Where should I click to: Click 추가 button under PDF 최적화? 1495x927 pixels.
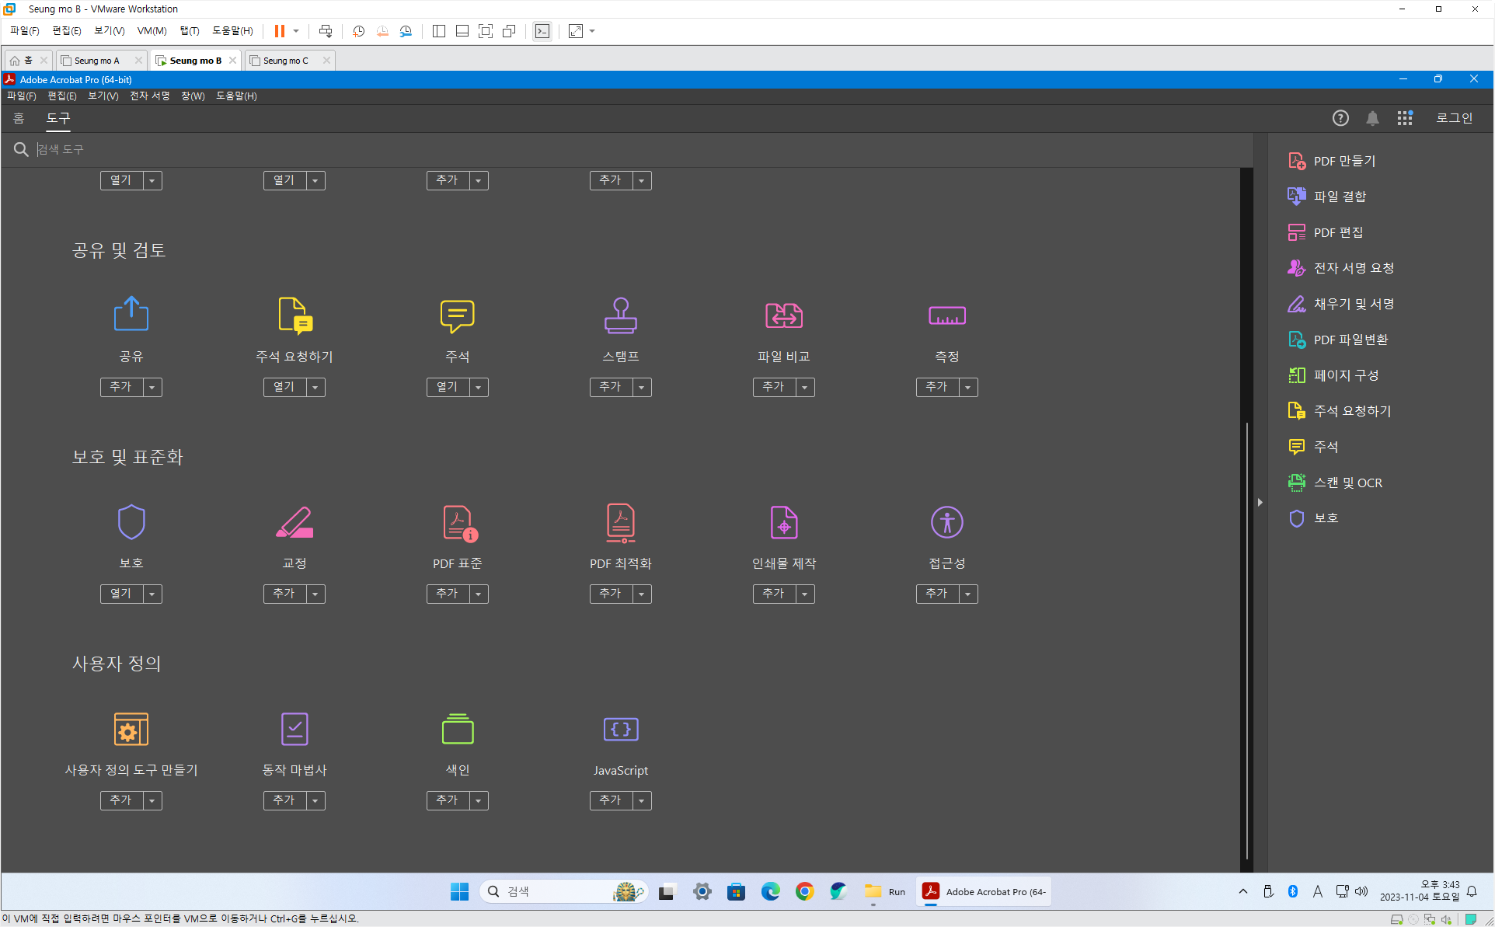[611, 594]
